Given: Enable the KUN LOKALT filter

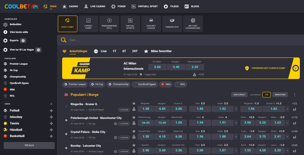Looking at the screenshot, I should pyautogui.click(x=239, y=94).
